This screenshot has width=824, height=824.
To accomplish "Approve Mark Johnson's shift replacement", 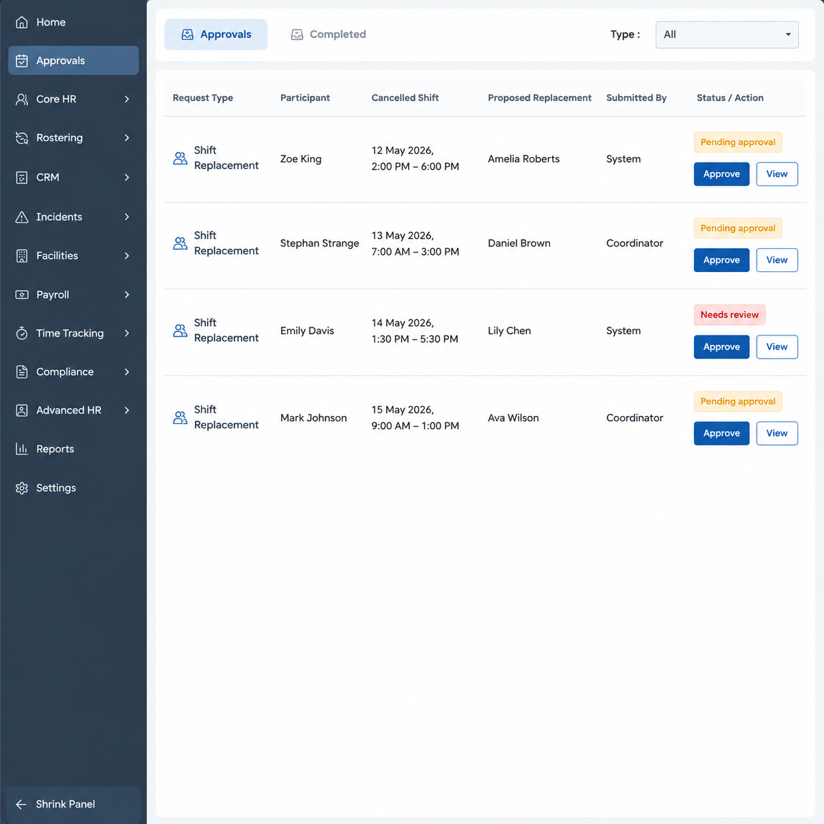I will (721, 433).
